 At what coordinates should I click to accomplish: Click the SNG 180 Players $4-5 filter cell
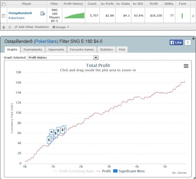pos(54,15)
